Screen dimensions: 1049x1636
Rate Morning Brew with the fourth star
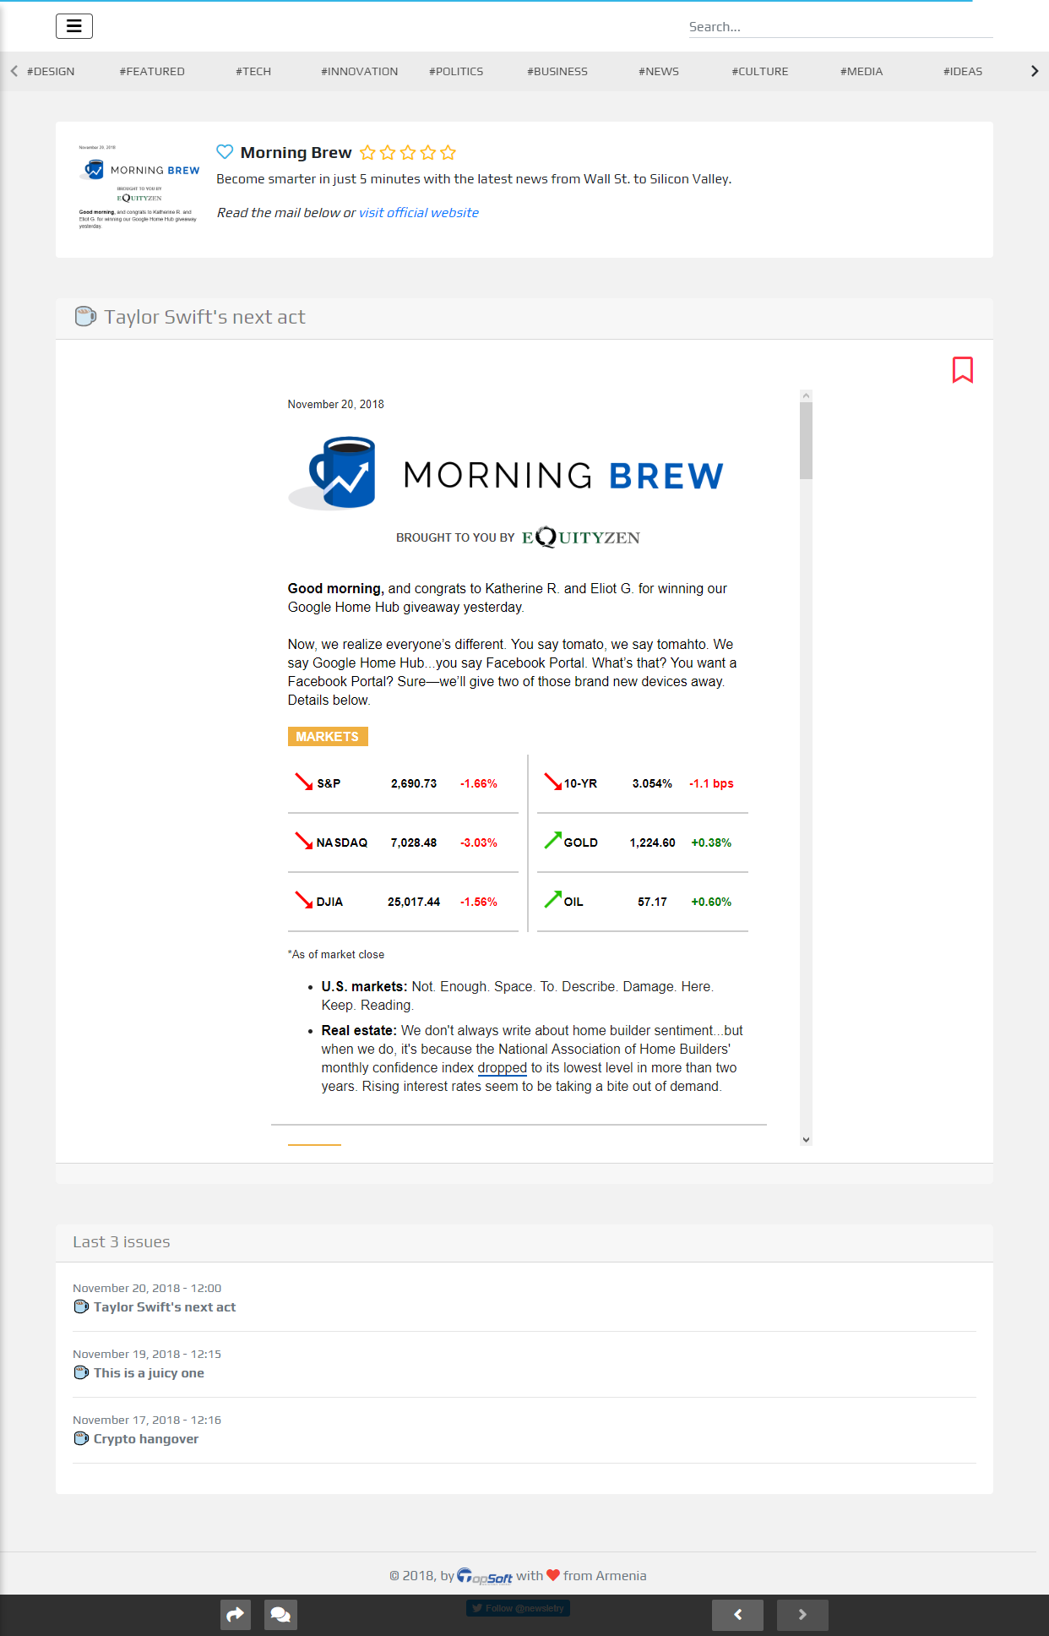(x=428, y=153)
